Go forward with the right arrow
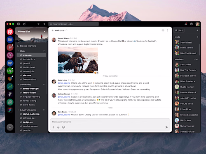 pos(44,24)
